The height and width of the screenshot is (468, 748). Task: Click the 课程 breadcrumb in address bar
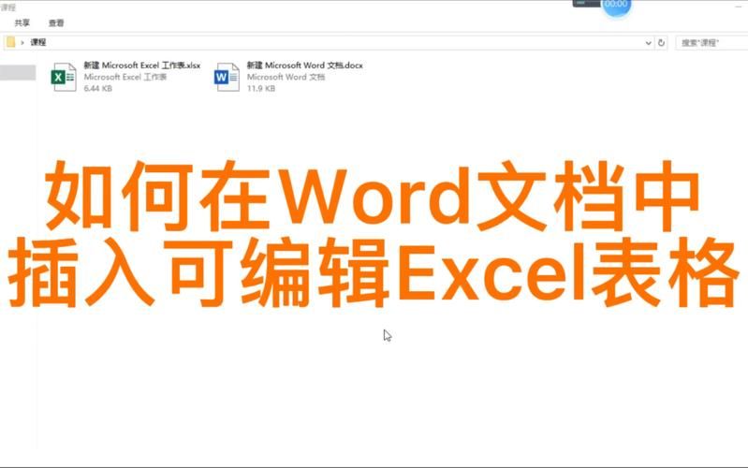click(38, 42)
